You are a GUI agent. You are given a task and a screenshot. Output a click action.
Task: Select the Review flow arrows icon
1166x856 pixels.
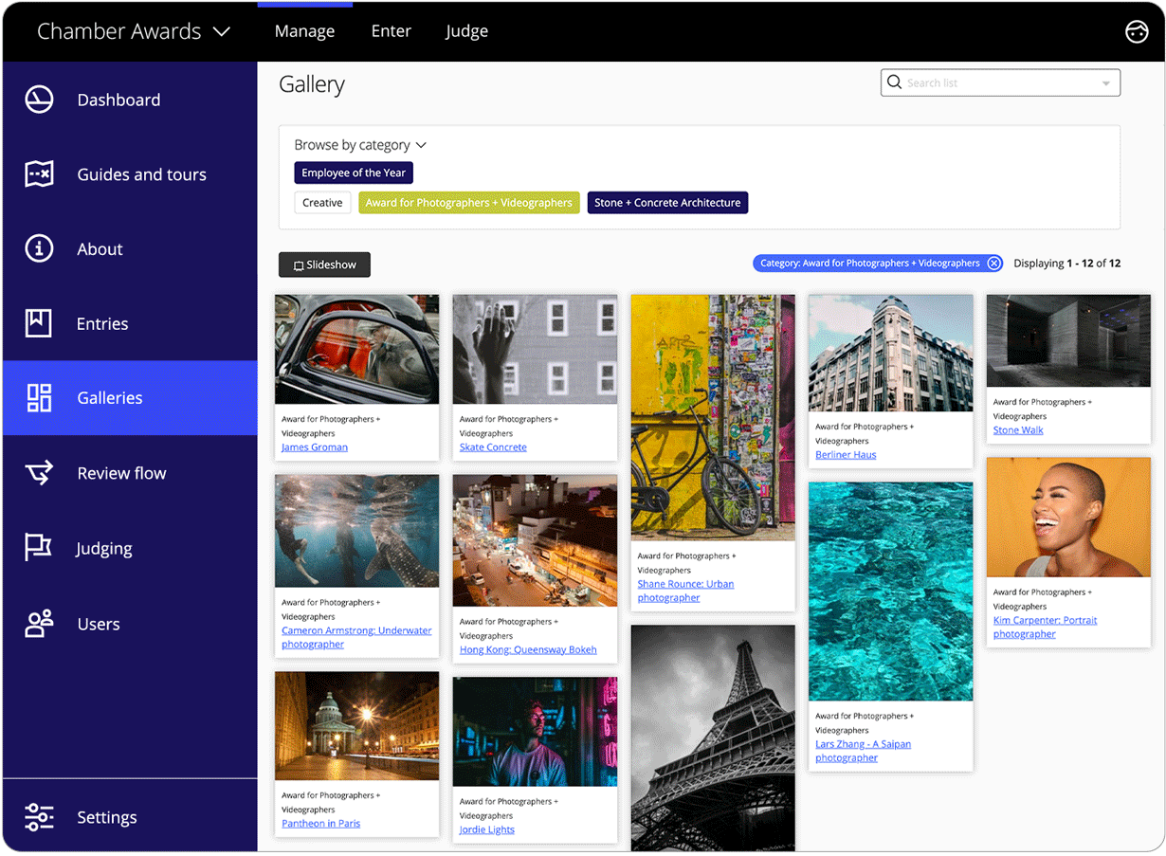[x=39, y=472]
